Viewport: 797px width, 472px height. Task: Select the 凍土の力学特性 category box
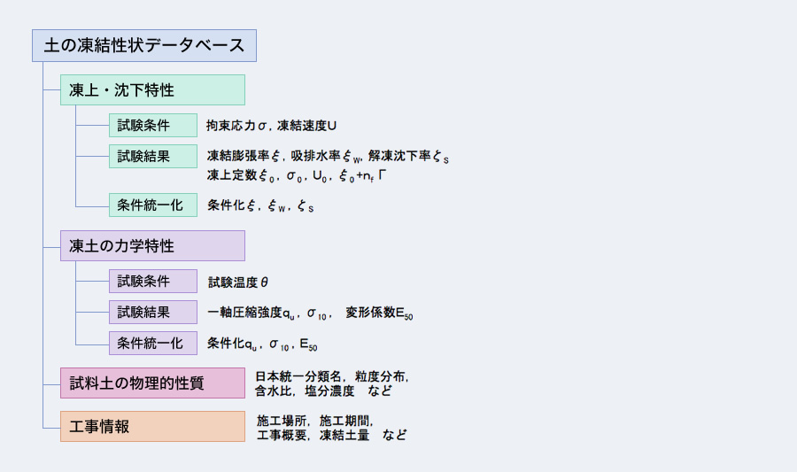point(152,245)
